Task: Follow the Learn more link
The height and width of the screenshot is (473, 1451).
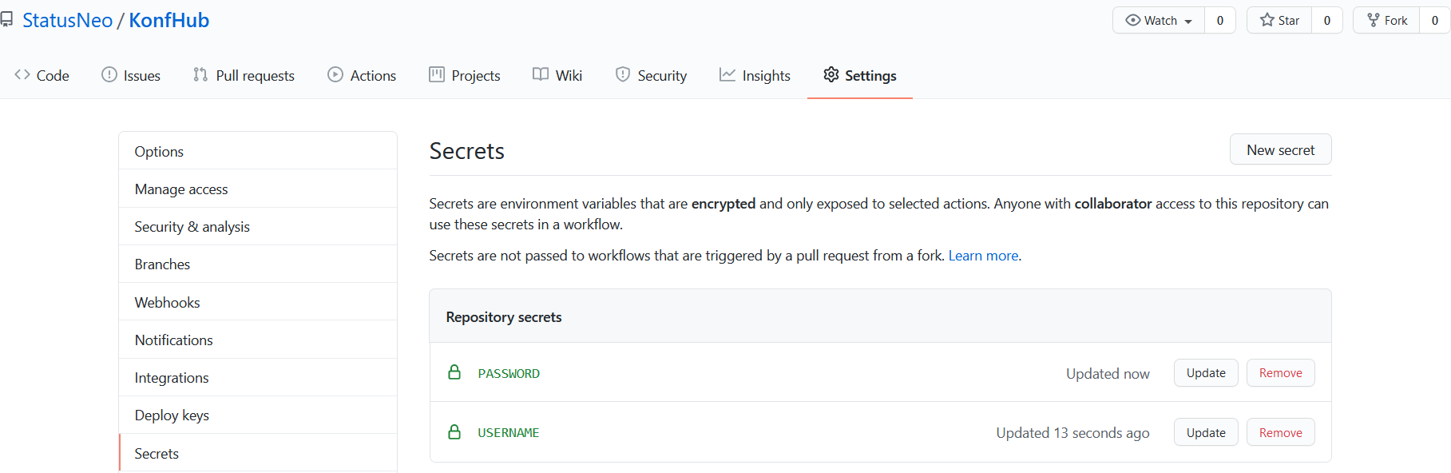Action: [983, 256]
